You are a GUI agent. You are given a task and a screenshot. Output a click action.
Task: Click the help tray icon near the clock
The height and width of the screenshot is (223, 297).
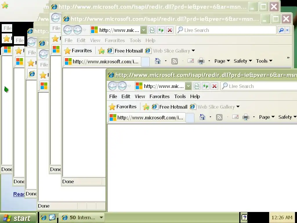coord(244,217)
